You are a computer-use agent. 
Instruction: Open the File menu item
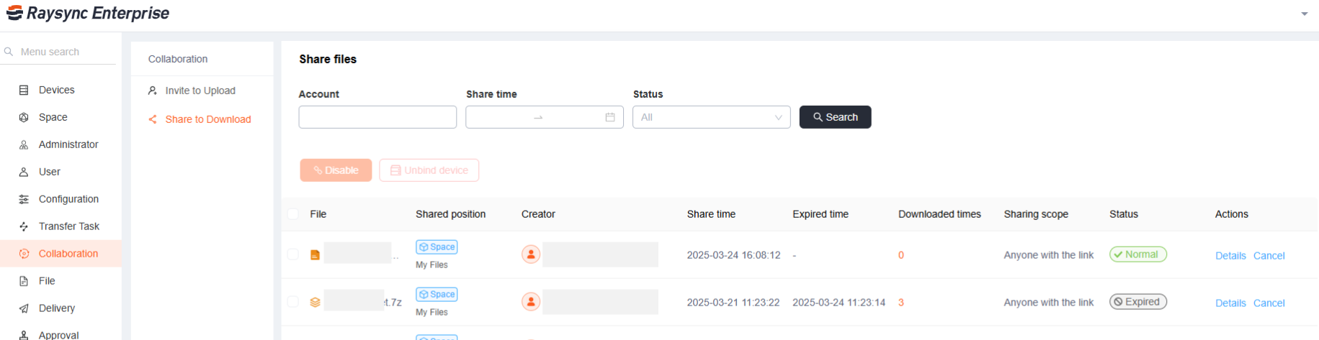(61, 281)
